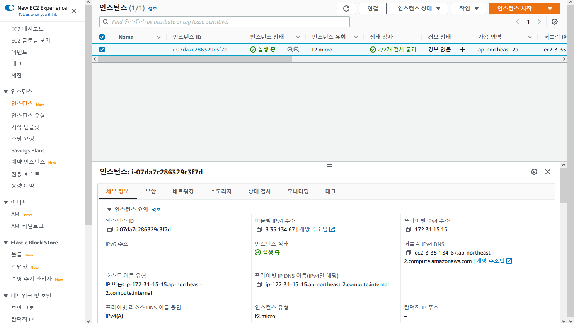Toggle the New EC2 Experience switch

pyautogui.click(x=10, y=8)
